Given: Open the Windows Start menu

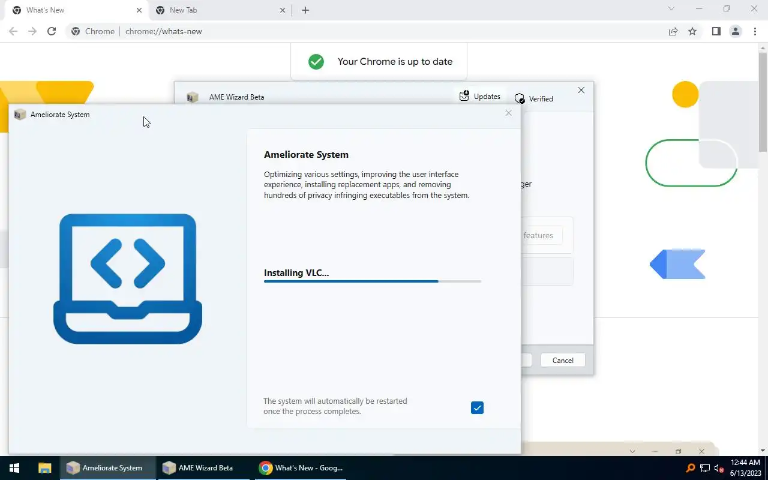Looking at the screenshot, I should (x=14, y=468).
